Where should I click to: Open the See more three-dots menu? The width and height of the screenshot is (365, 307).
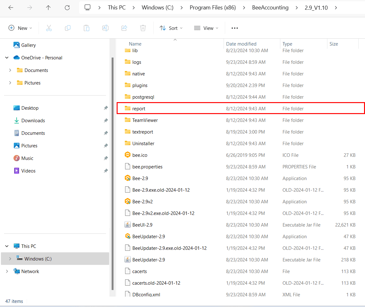tap(235, 28)
